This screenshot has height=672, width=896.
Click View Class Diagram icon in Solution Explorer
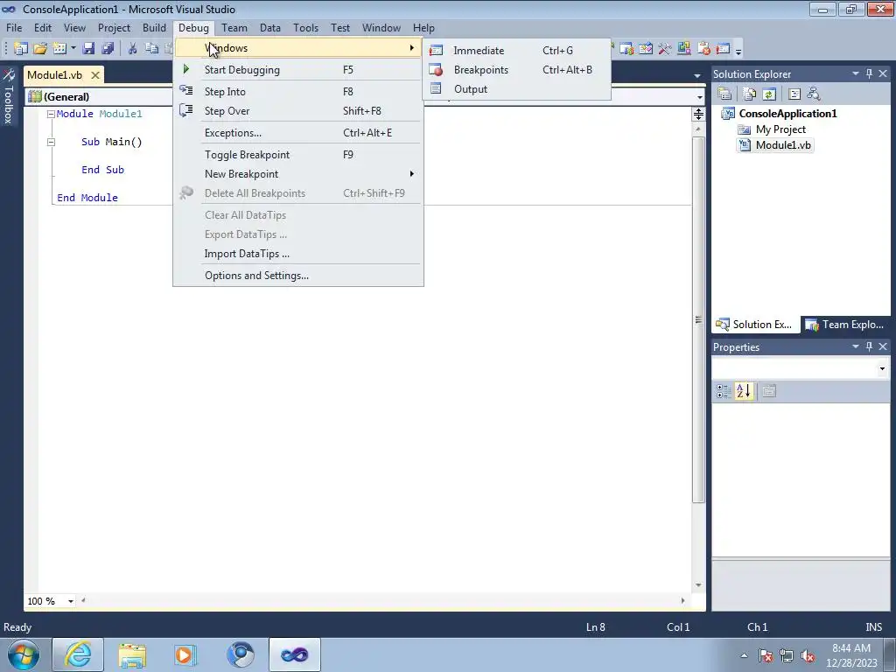[x=814, y=94]
